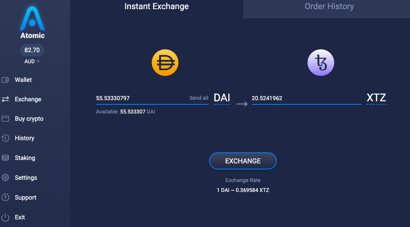Click the Support question mark icon
The image size is (410, 227).
[x=5, y=198]
